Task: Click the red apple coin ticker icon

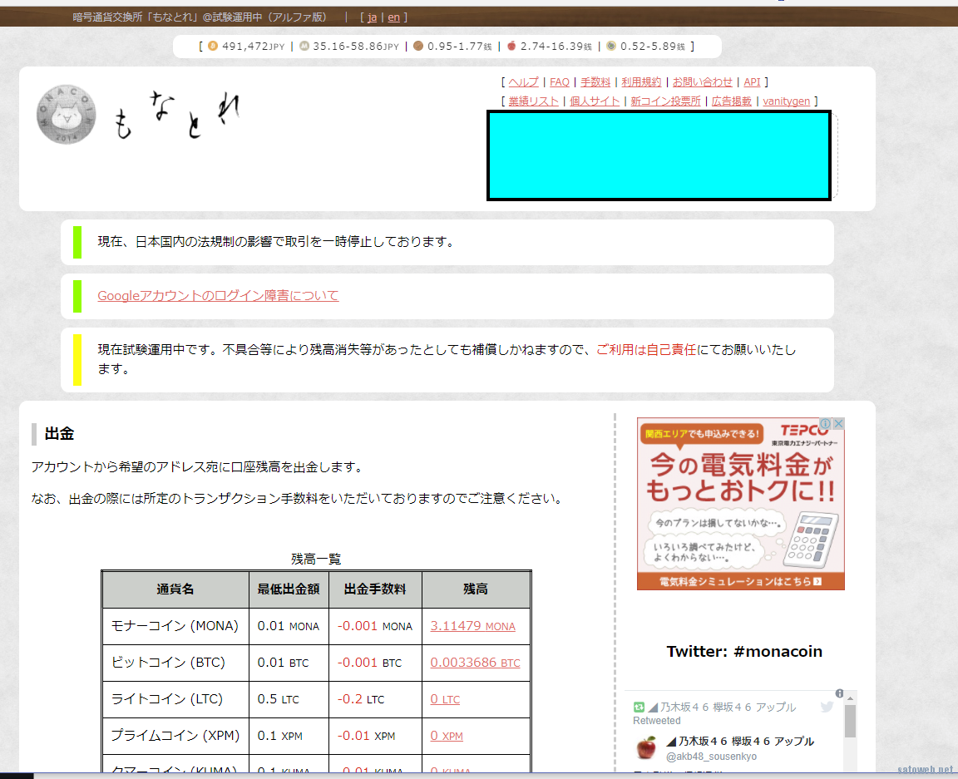Action: (x=511, y=47)
